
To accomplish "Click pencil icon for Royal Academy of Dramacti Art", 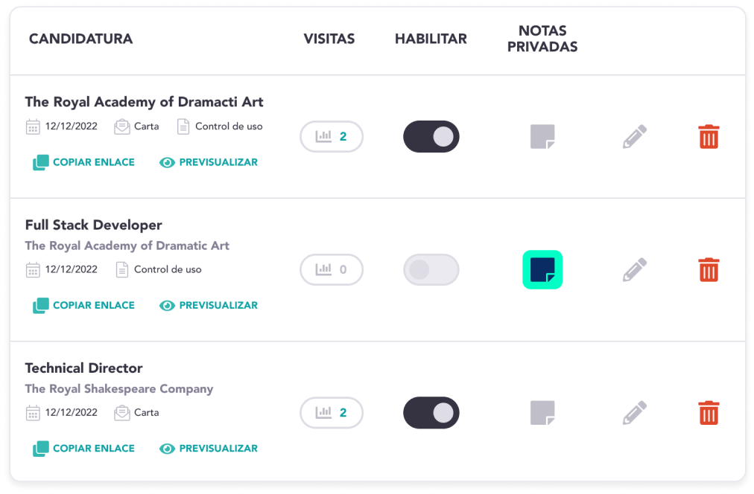I will point(634,137).
